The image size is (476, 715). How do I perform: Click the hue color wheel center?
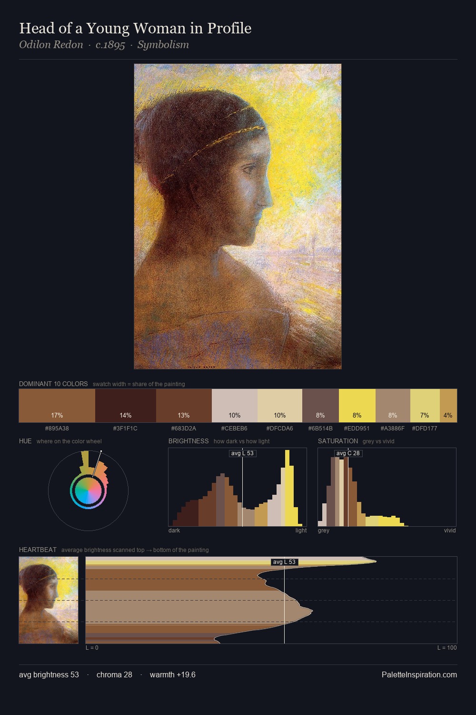pos(88,491)
